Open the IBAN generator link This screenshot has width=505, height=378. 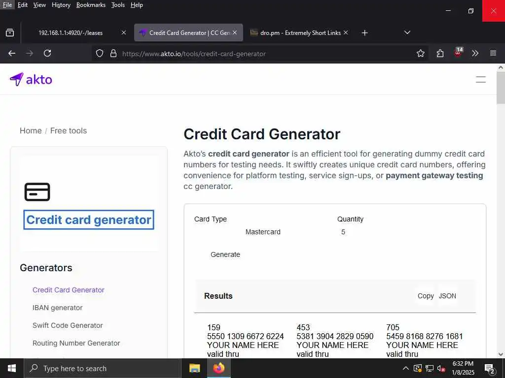click(x=57, y=308)
